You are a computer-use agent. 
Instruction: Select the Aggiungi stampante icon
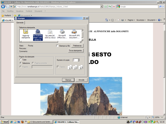click(x=26, y=34)
